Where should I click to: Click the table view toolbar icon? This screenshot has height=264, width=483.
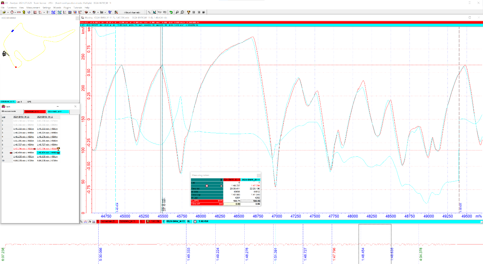[x=70, y=12]
